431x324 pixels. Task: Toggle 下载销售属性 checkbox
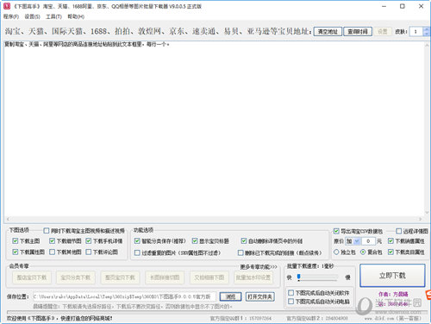pos(390,240)
